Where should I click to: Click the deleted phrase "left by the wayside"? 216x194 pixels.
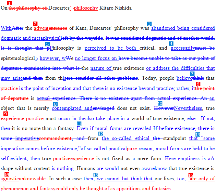click(82, 38)
